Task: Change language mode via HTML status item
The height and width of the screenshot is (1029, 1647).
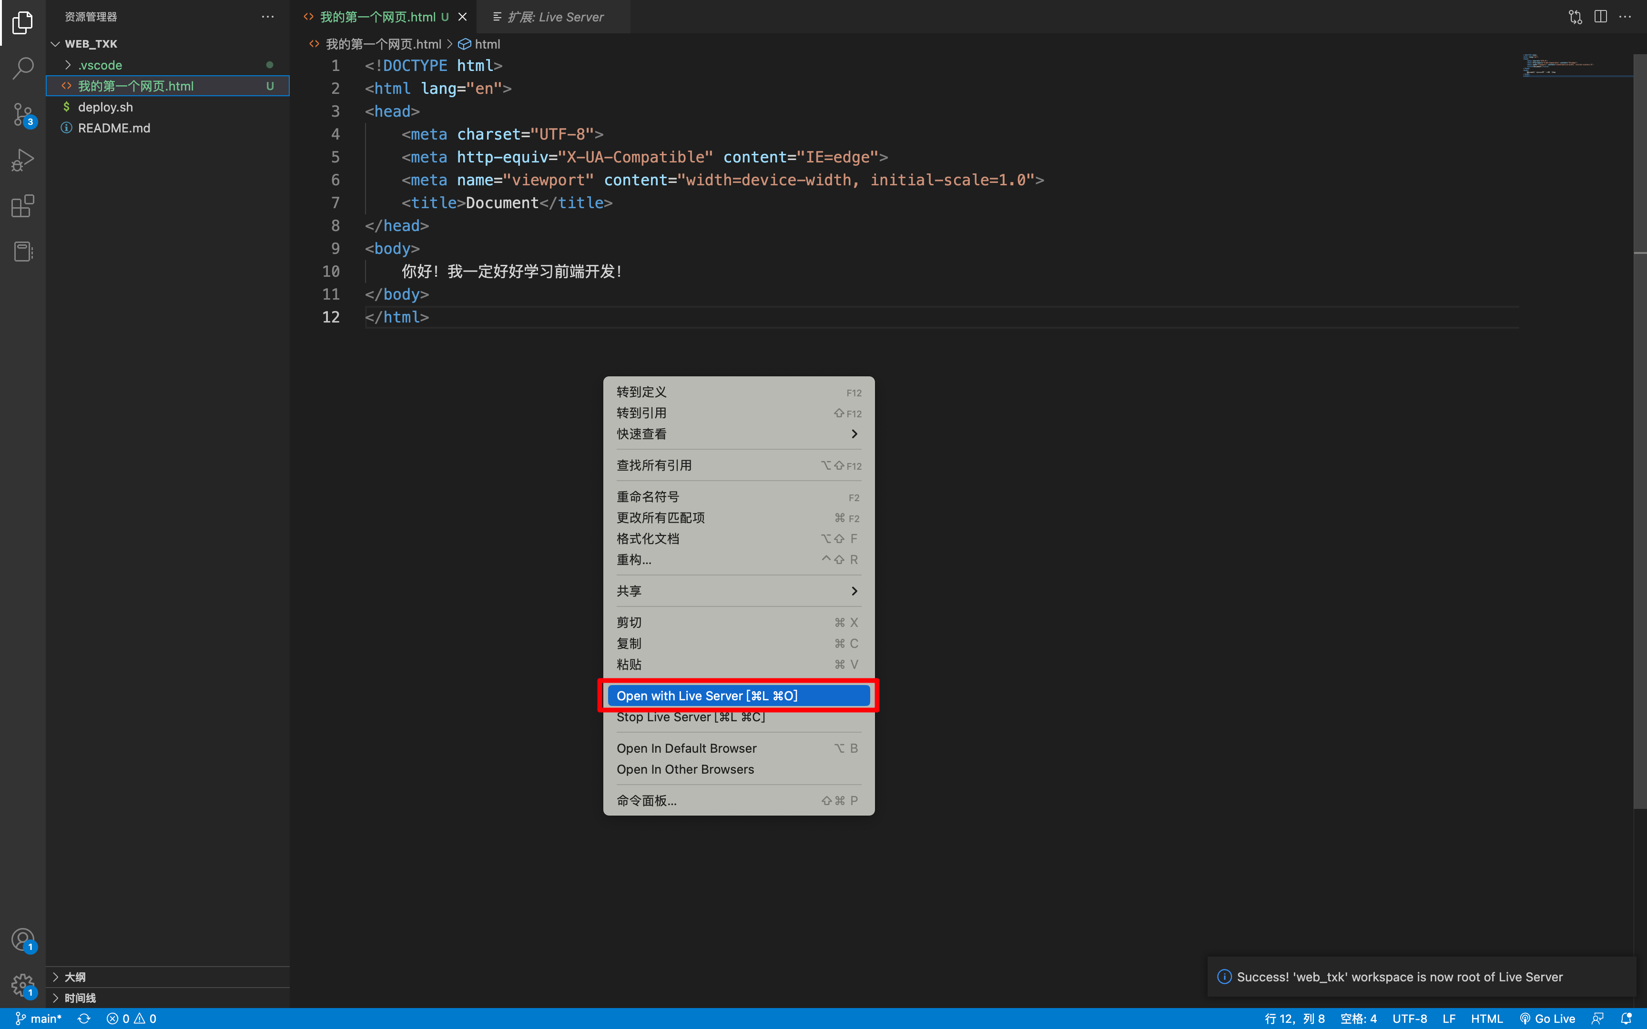Action: tap(1486, 1018)
